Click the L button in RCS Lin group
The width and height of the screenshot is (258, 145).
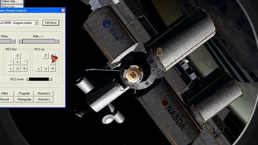[x=39, y=68]
